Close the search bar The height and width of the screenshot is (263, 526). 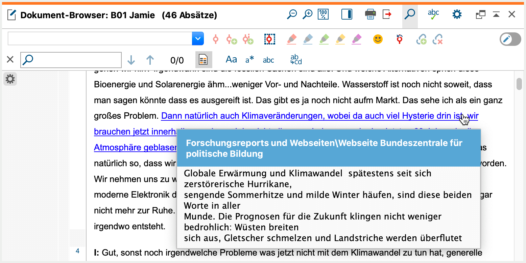point(10,60)
